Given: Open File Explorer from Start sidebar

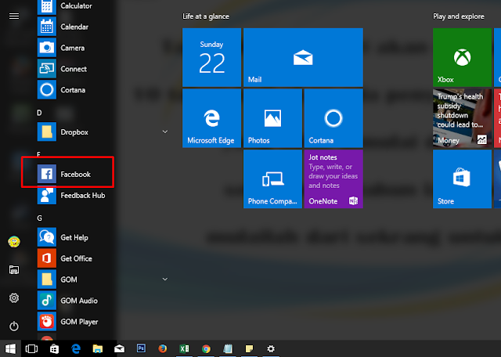Looking at the screenshot, I should [14, 270].
